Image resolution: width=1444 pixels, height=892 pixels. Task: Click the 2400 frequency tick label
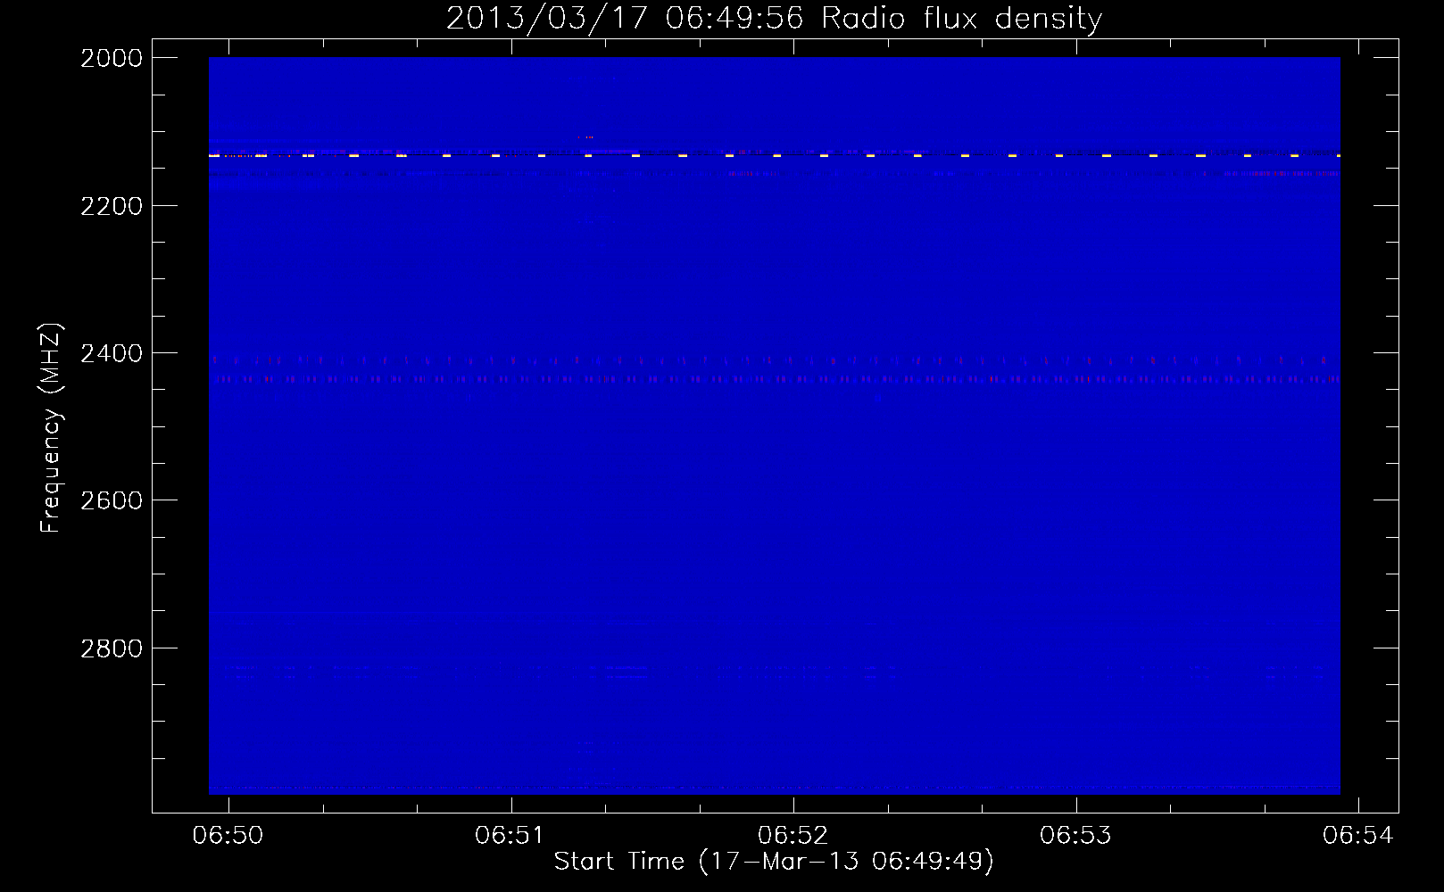[112, 353]
